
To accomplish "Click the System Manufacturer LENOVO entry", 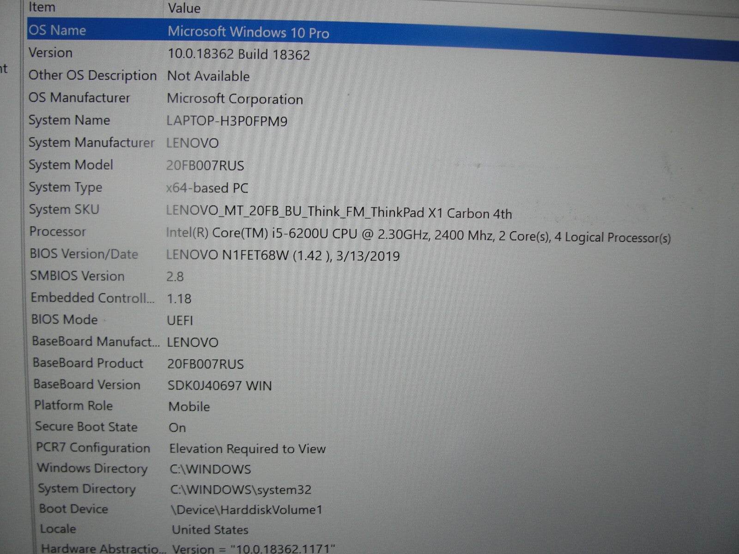I will click(x=185, y=143).
